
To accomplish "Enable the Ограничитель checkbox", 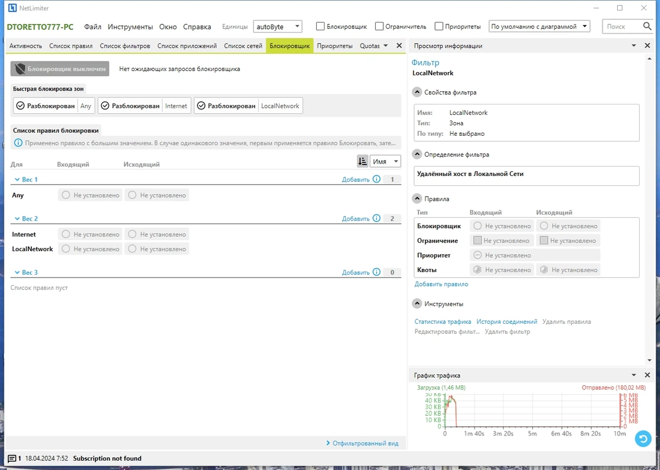I will pyautogui.click(x=379, y=26).
